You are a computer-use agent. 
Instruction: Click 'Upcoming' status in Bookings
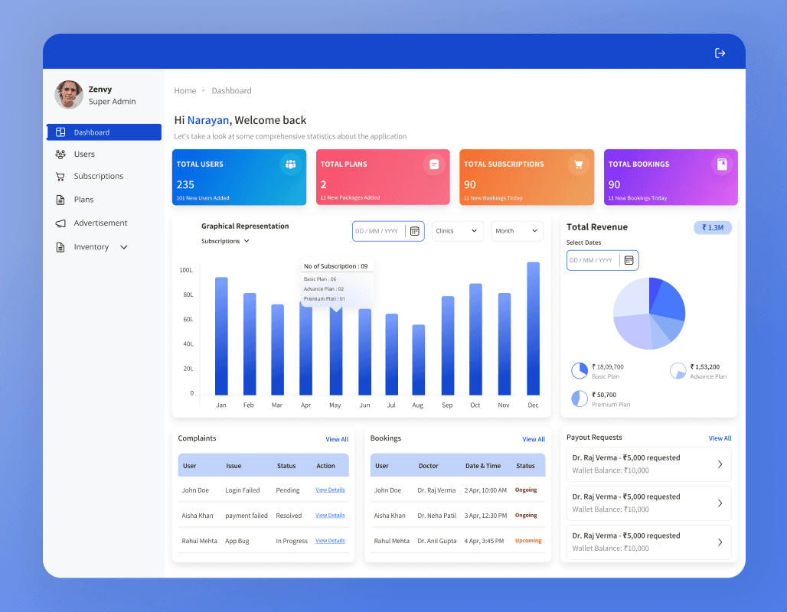[528, 541]
